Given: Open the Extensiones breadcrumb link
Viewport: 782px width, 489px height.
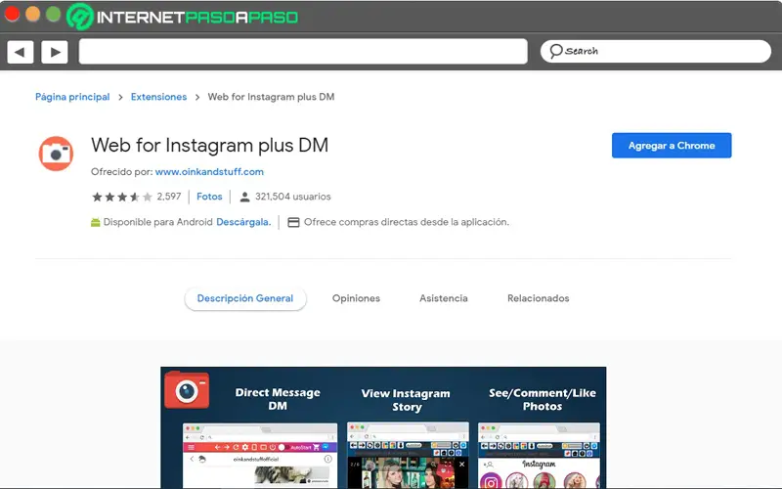Looking at the screenshot, I should coord(158,97).
